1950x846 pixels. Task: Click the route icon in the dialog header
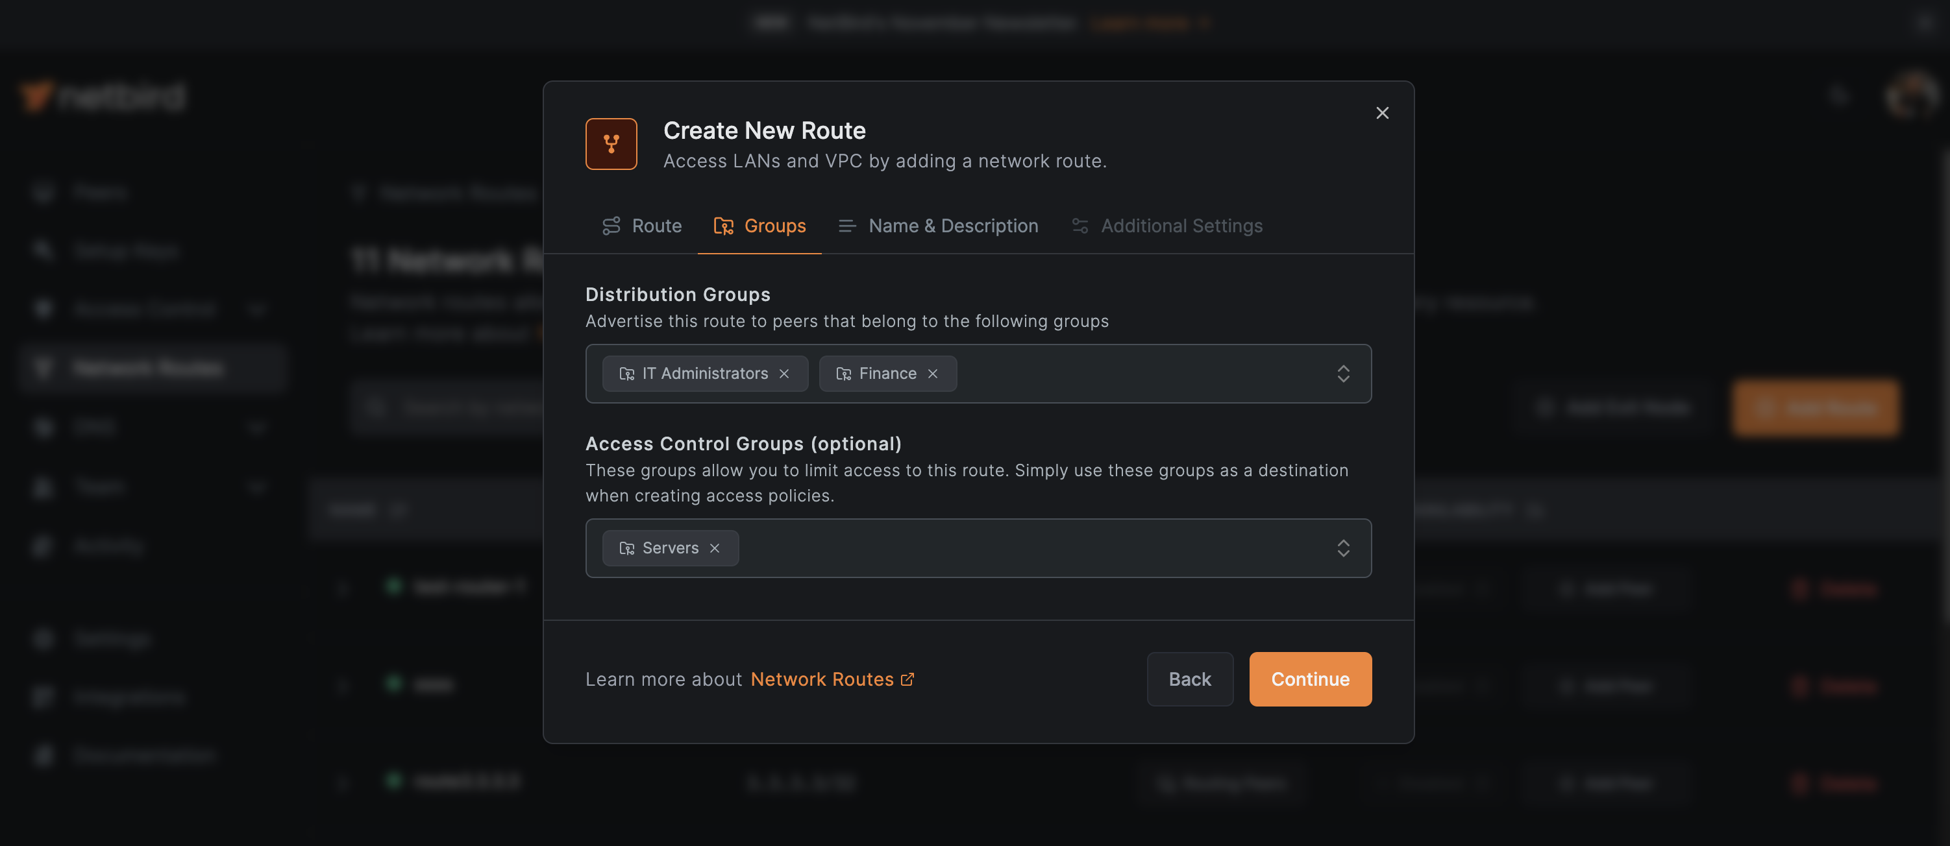click(x=611, y=144)
